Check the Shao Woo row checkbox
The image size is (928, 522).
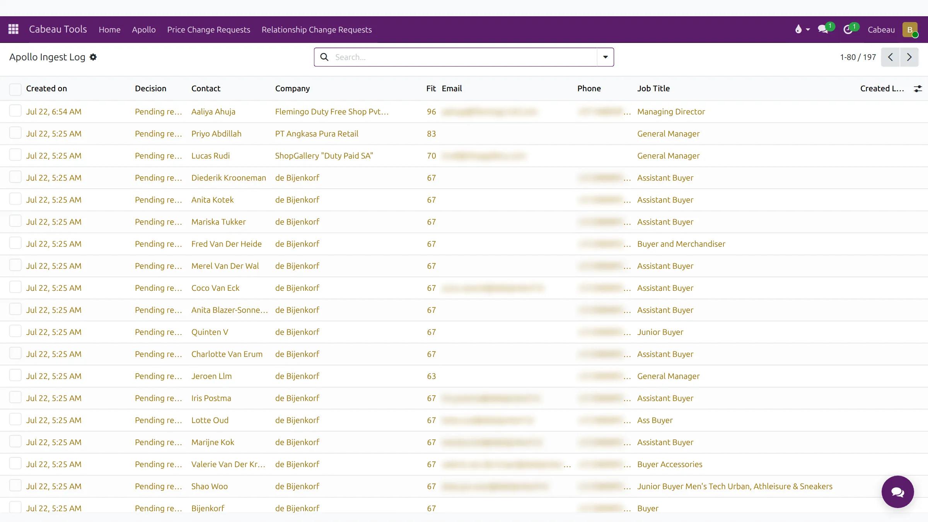tap(15, 486)
